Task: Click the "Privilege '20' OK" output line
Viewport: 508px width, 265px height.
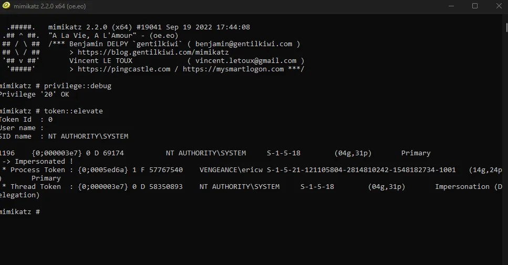Action: 34,94
